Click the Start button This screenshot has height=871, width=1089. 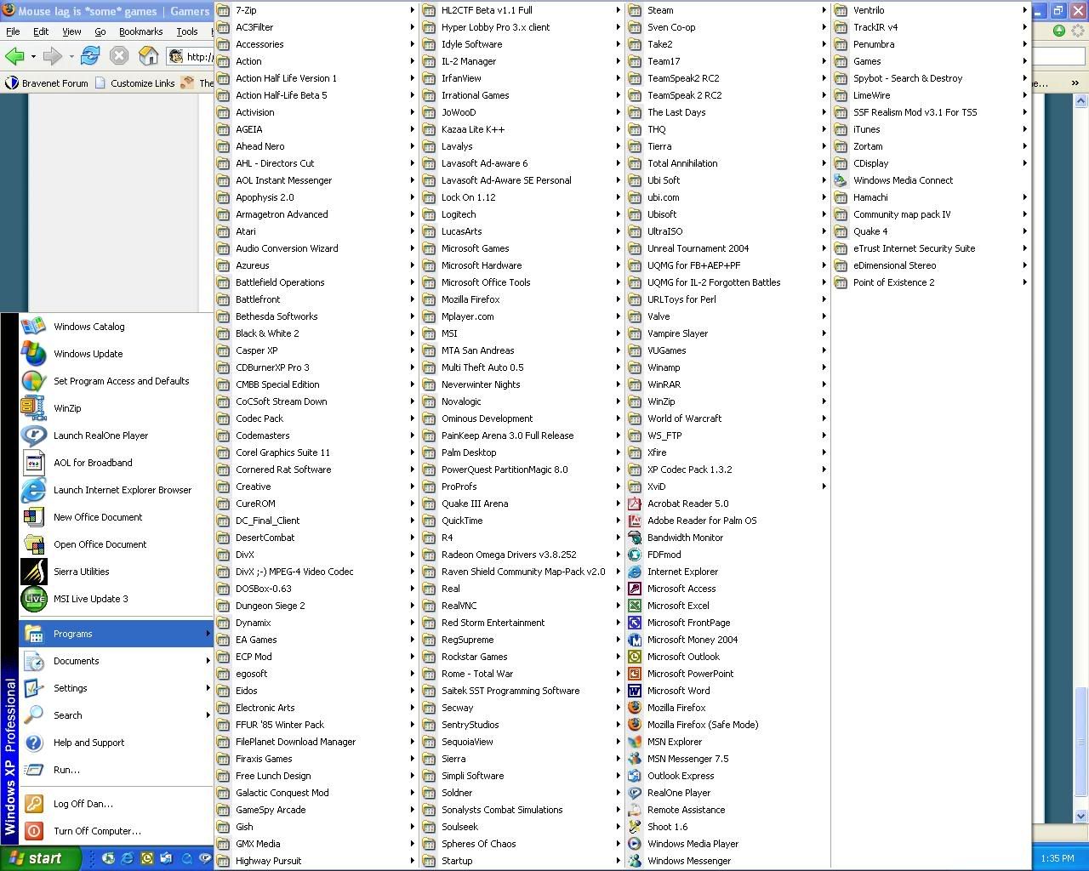pyautogui.click(x=40, y=858)
